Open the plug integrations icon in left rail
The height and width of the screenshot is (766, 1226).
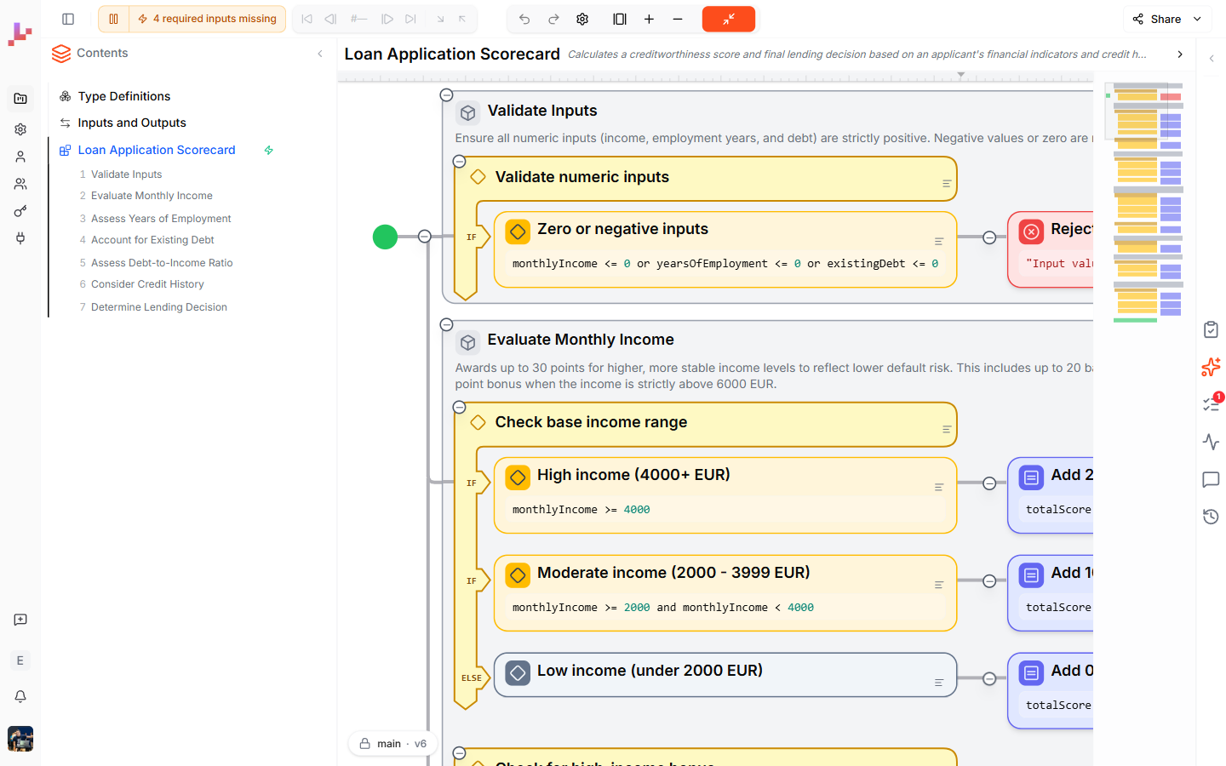click(x=20, y=238)
